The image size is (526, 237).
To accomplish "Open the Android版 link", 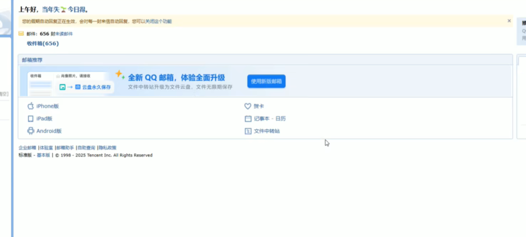I will tap(49, 131).
